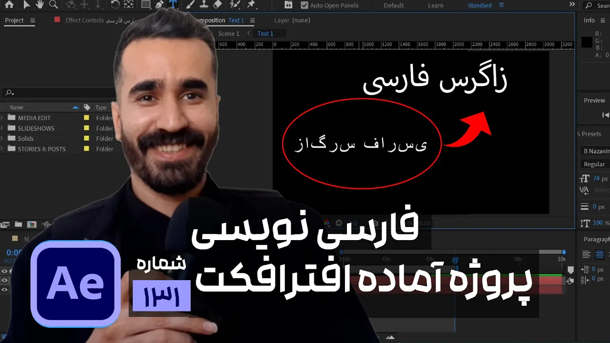Switch to the Default workspace

pos(394,6)
